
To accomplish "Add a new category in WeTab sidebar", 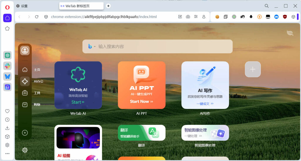I will tap(25, 133).
